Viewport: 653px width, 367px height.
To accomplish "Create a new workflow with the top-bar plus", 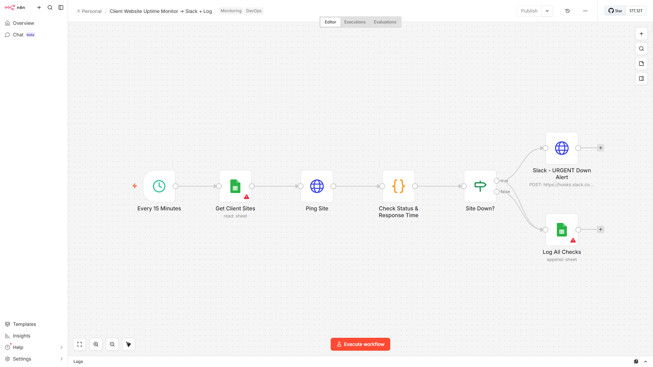I will point(39,7).
